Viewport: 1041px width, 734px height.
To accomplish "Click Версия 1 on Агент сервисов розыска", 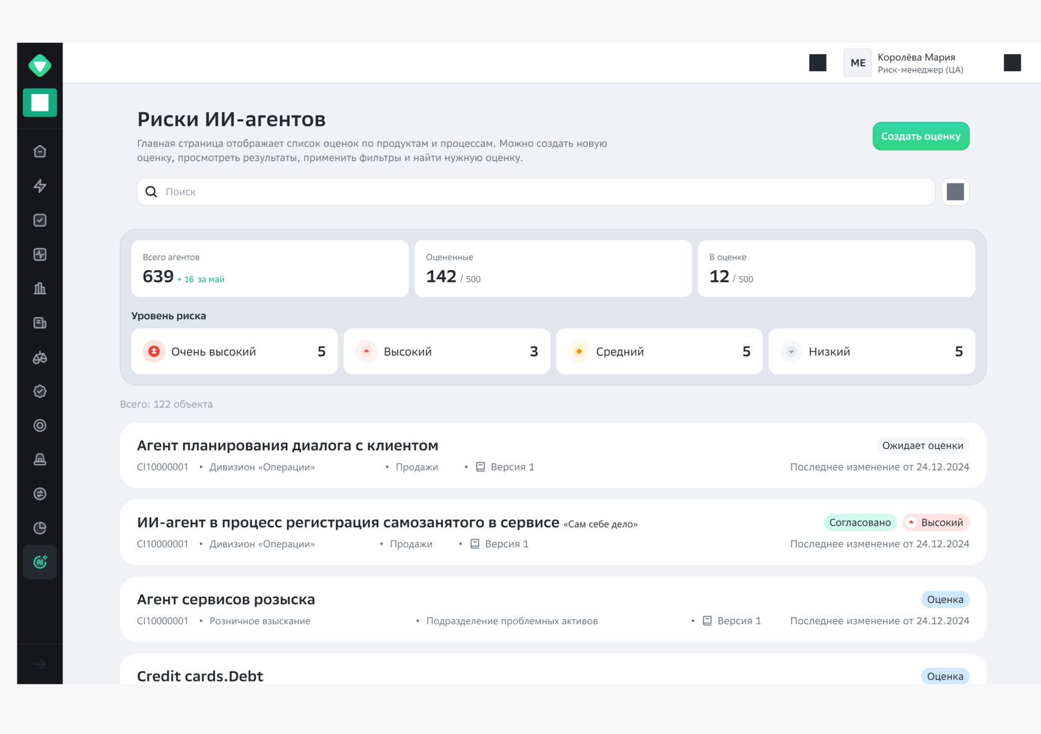I will (732, 621).
